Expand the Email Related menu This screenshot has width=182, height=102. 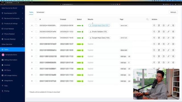[12, 29]
